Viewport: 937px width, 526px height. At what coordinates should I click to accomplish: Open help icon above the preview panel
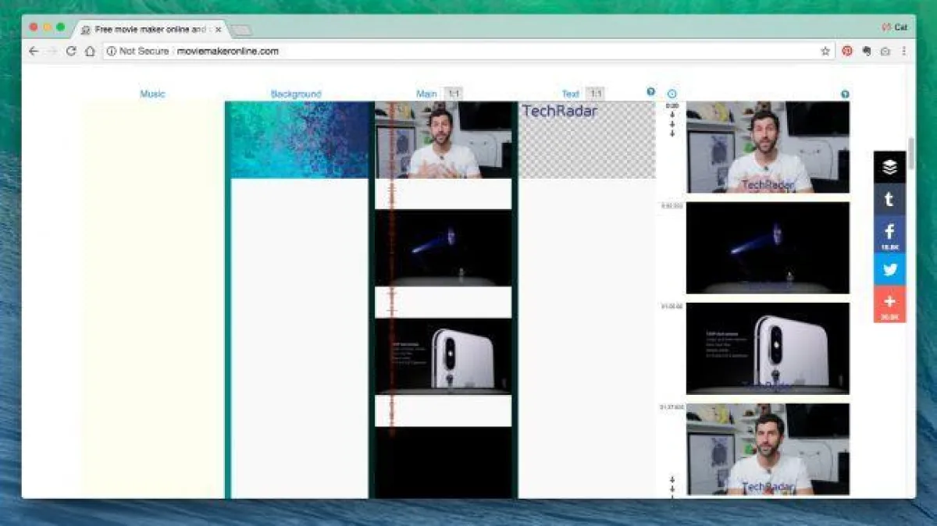pos(845,94)
